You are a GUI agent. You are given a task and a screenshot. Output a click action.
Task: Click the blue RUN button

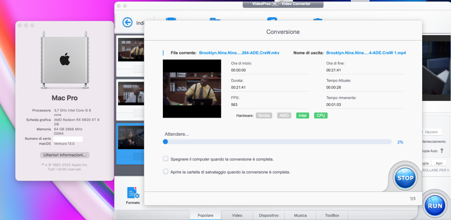tap(435, 206)
